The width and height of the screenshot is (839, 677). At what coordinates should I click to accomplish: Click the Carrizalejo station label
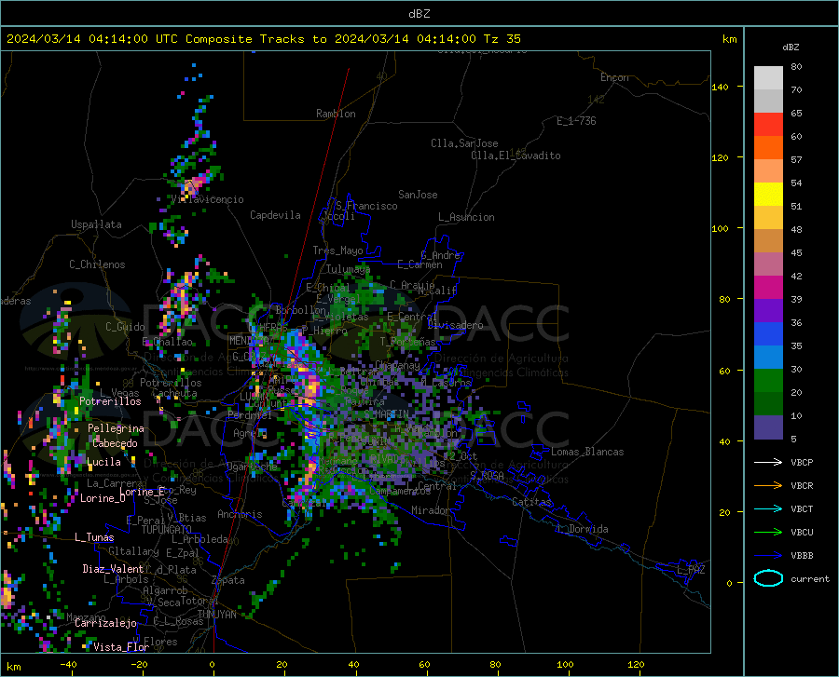tap(105, 623)
